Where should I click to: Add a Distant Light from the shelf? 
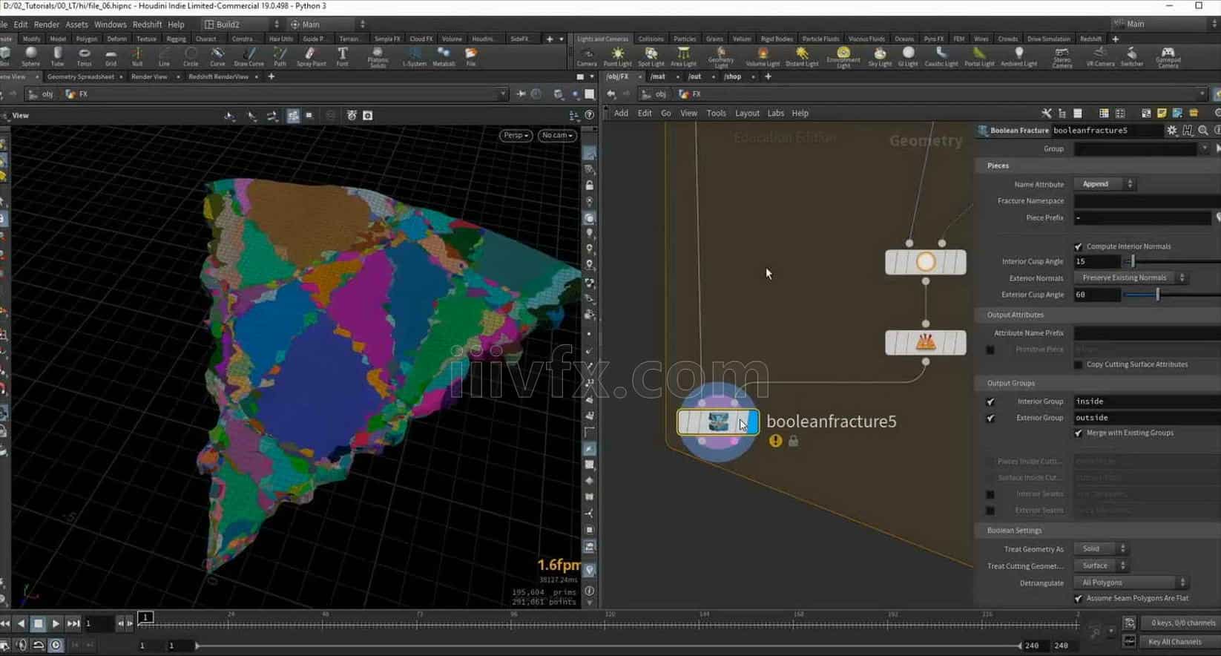click(802, 56)
